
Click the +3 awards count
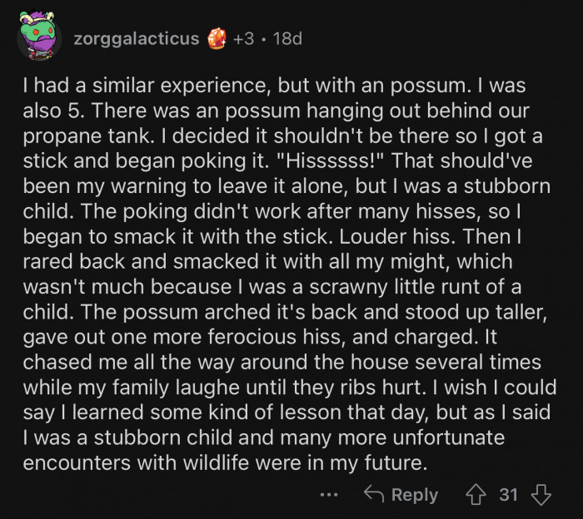click(245, 39)
